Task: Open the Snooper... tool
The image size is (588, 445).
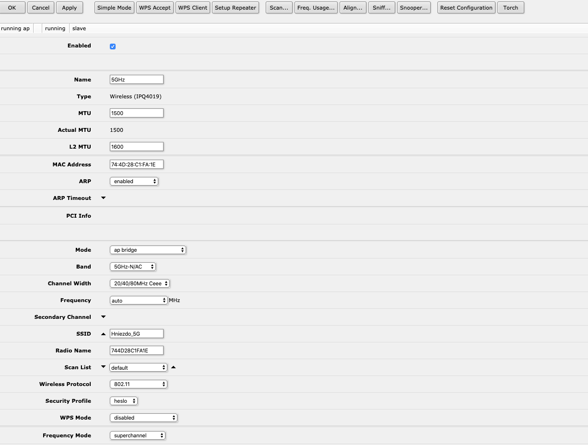Action: [x=414, y=8]
